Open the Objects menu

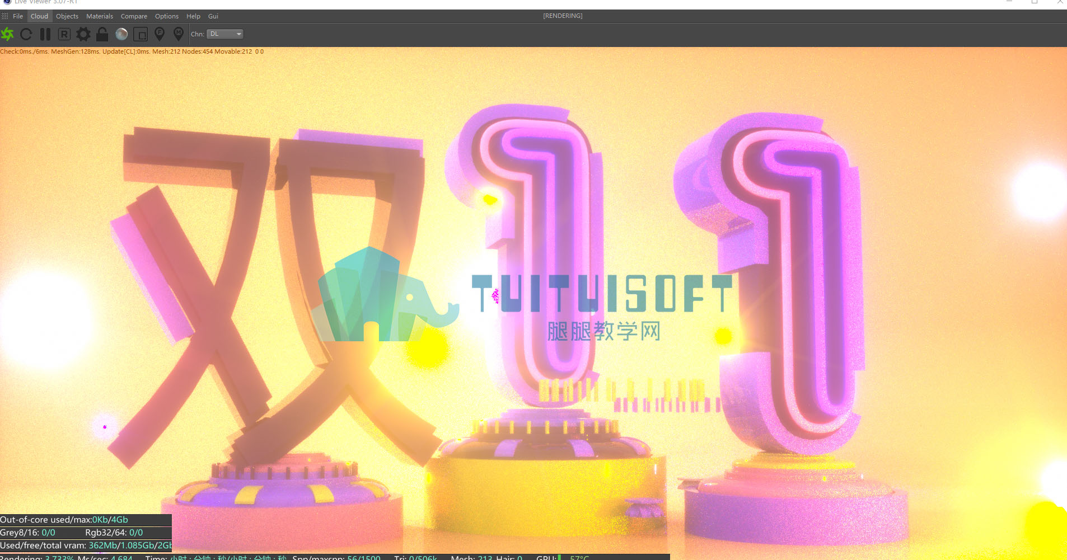pos(67,16)
